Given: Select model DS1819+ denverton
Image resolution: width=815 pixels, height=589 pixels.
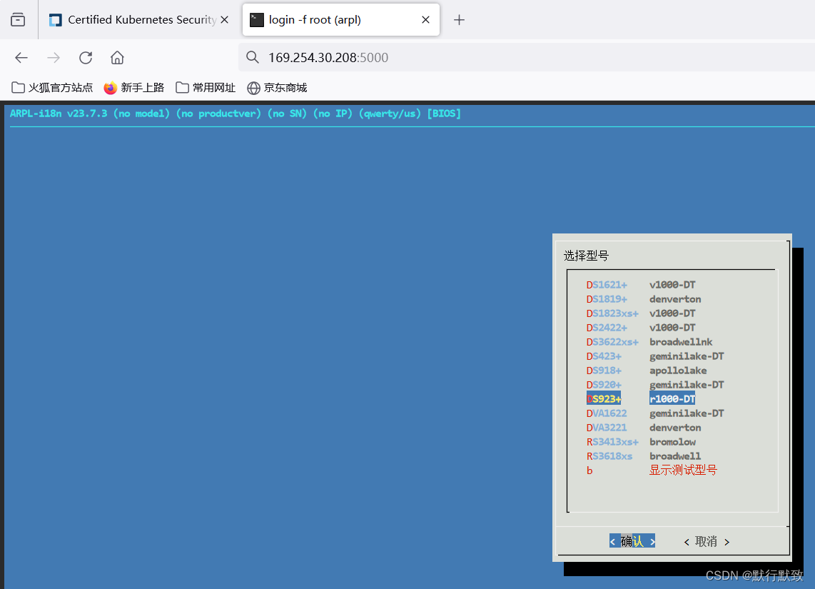Looking at the screenshot, I should tap(644, 299).
